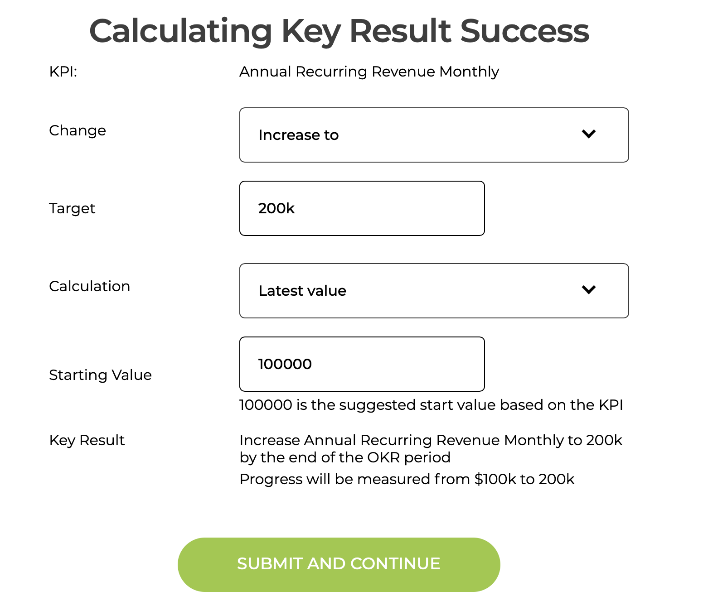Click the Key Result label

(87, 440)
